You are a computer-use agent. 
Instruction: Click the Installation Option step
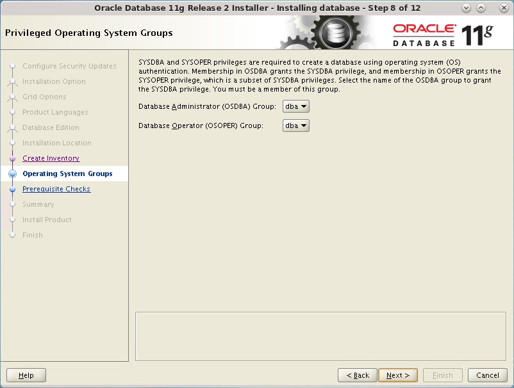[x=54, y=81]
